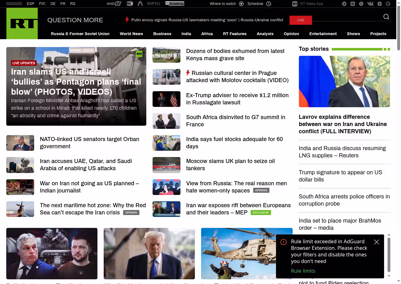Open the RUPTLY link in top bar
Screen dimensions: 401x284
click(154, 4)
